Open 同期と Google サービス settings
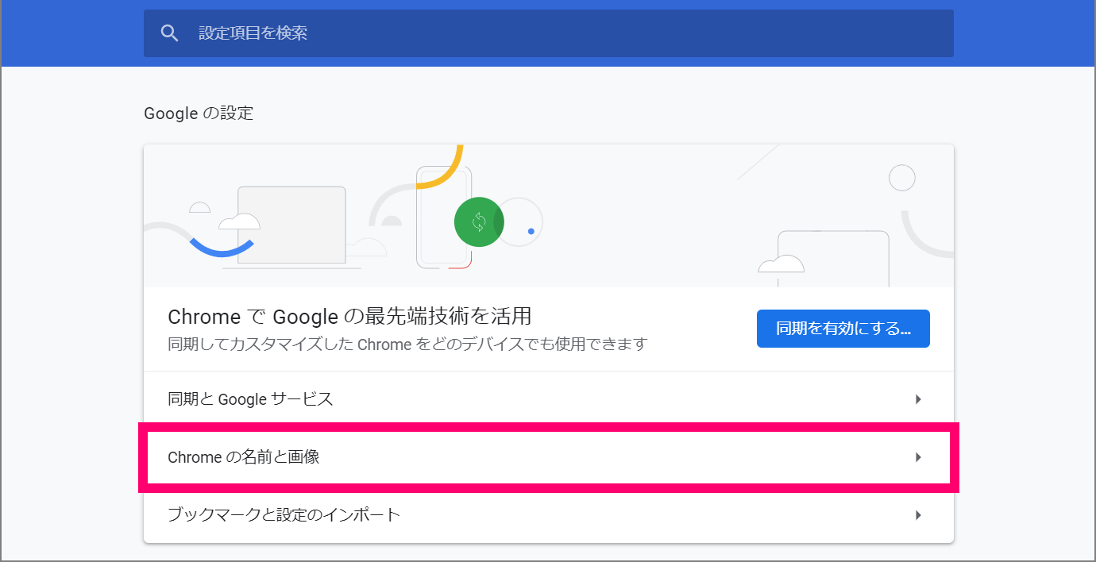The width and height of the screenshot is (1096, 562). (x=548, y=398)
